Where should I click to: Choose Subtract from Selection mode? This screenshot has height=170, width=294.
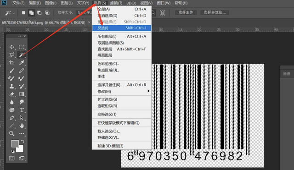click(x=39, y=13)
